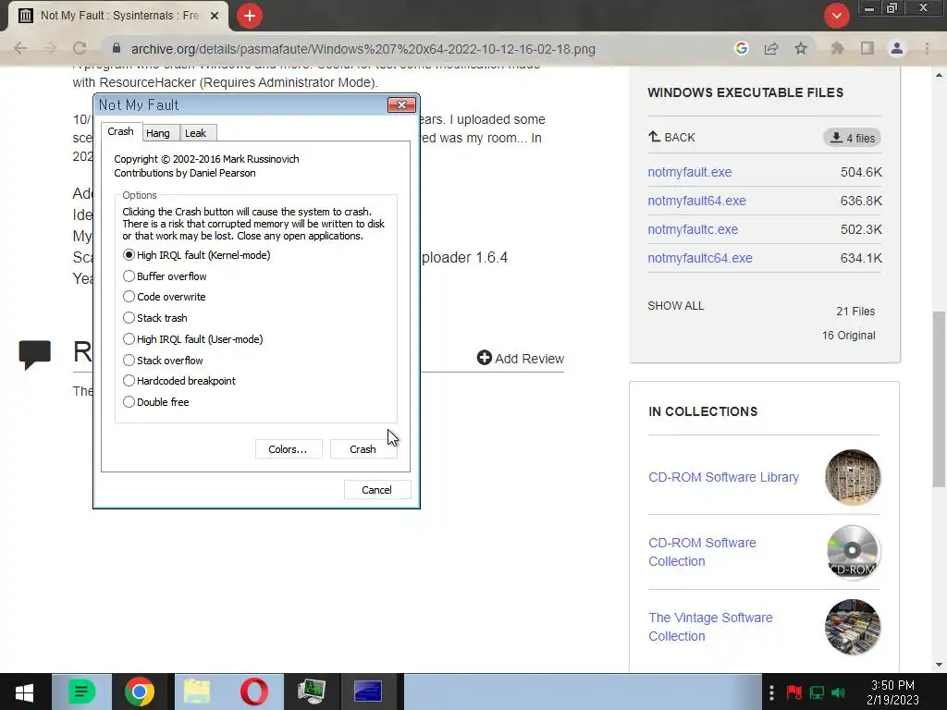
Task: Select High IRQL fault (Kernel-mode) option
Action: 196,255
